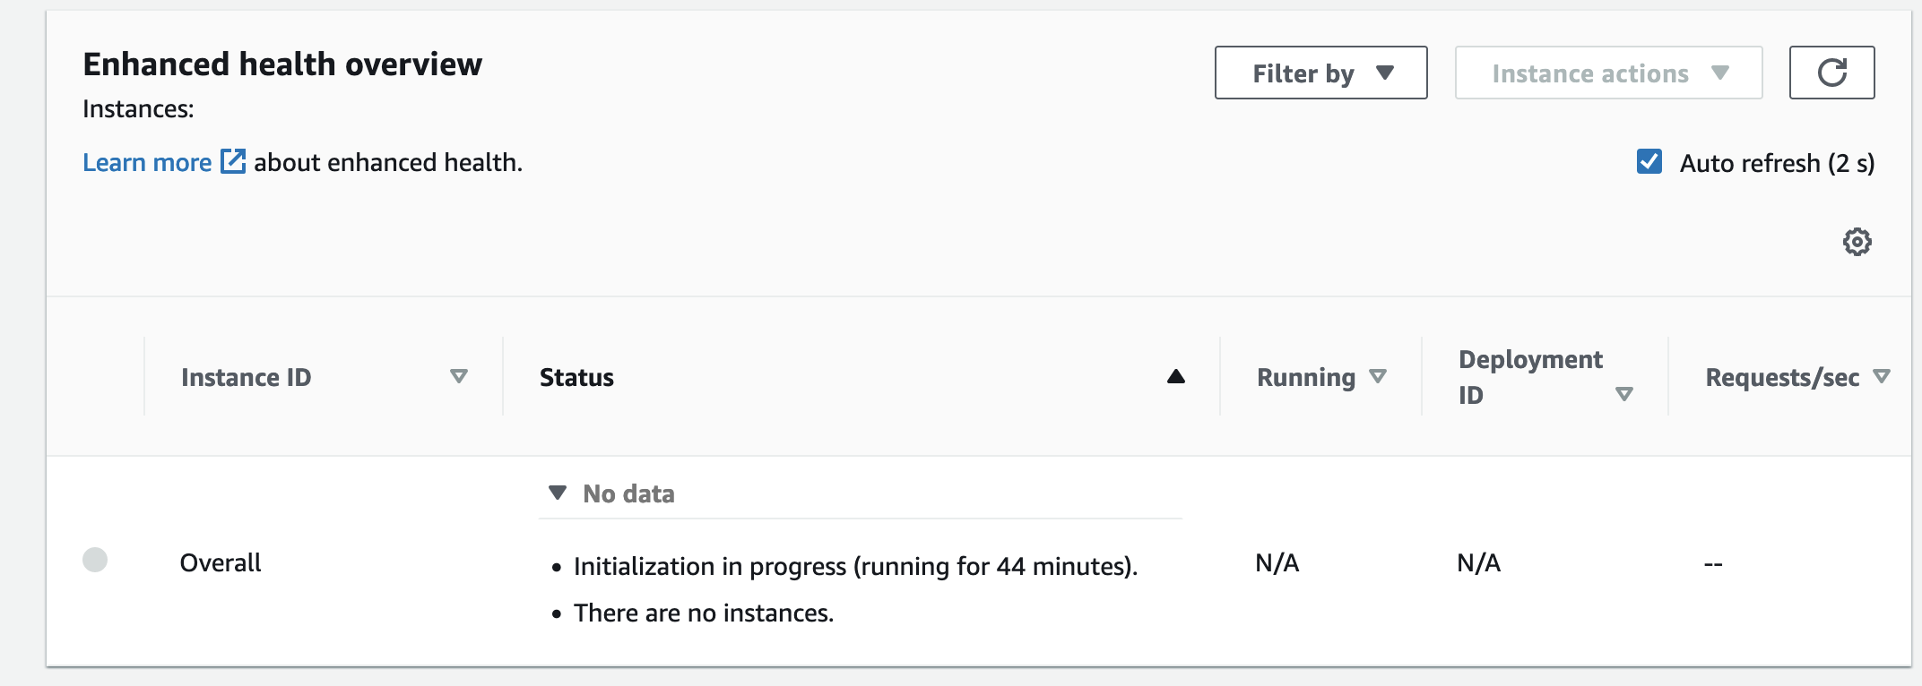
Task: Click the external link icon next to Learn more
Action: click(x=233, y=162)
